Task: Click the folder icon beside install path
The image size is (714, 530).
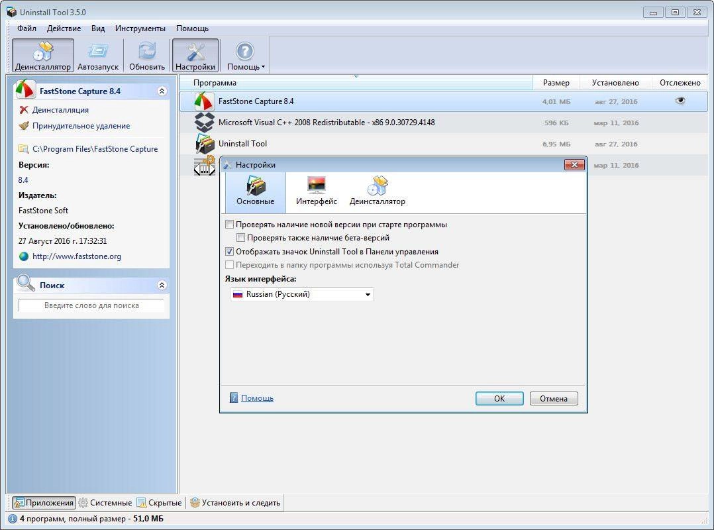Action: [24, 149]
